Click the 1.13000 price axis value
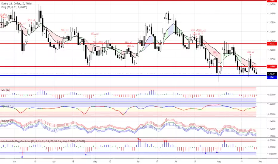 [x=272, y=32]
